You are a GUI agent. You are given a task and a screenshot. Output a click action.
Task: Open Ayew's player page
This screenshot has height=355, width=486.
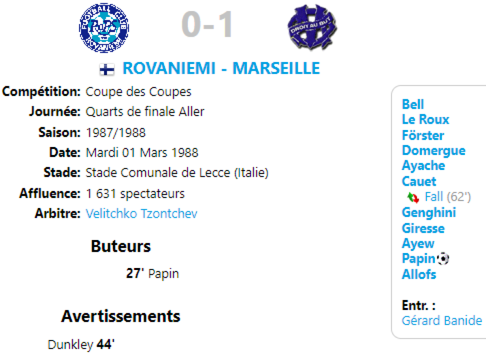click(x=418, y=244)
